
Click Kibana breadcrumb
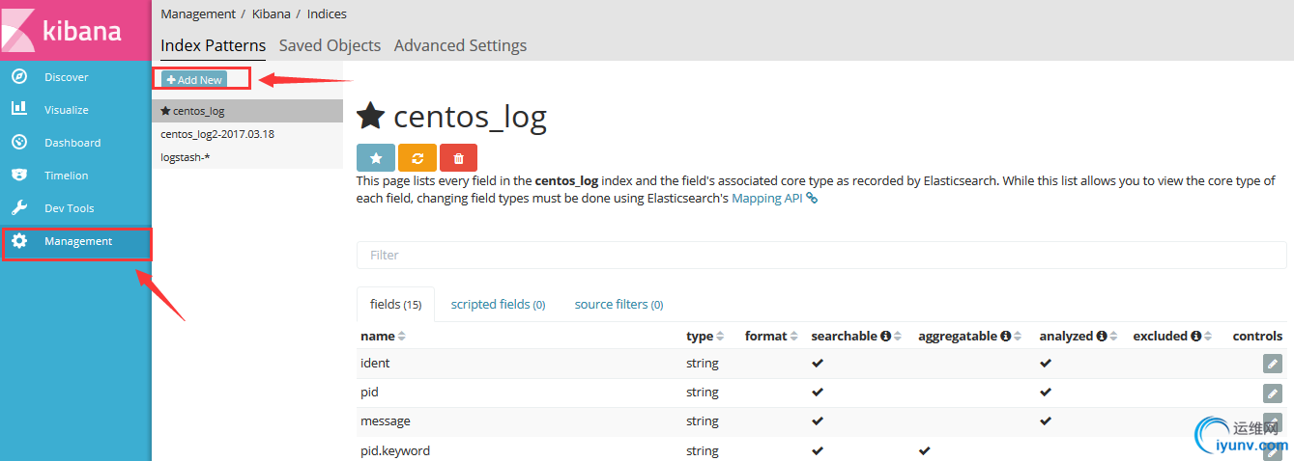pyautogui.click(x=271, y=14)
